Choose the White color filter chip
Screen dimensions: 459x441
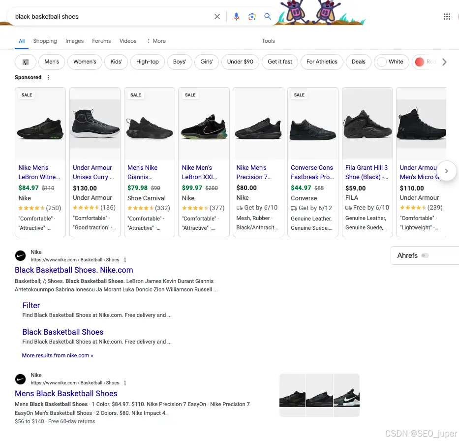point(392,62)
